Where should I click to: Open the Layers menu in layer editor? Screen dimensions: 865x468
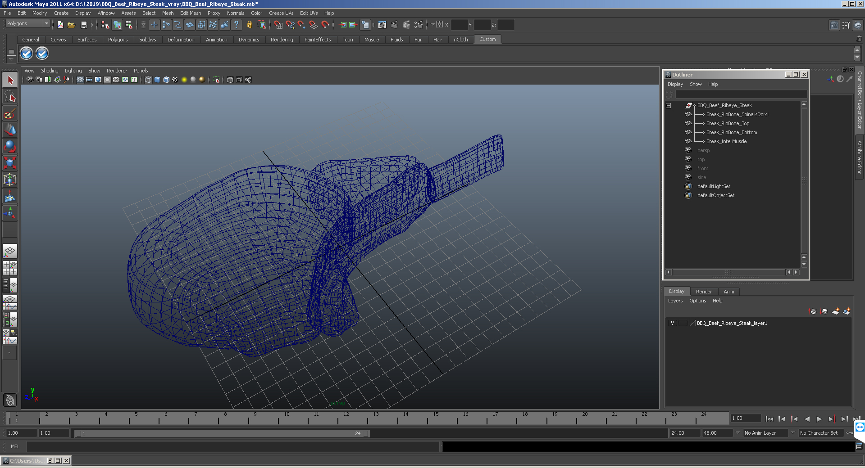(x=675, y=301)
